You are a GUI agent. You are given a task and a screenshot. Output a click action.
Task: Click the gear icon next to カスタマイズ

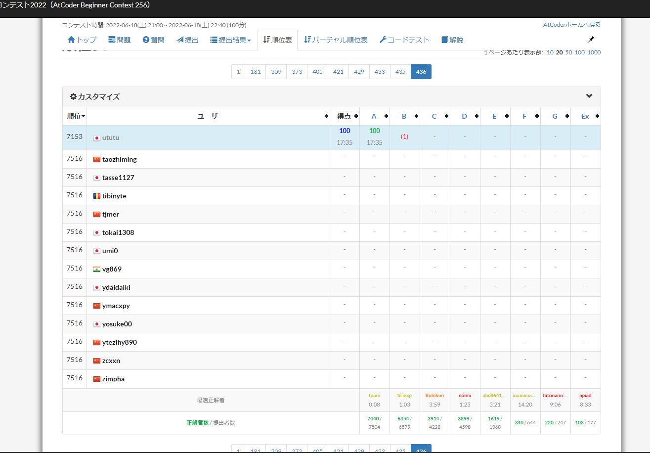pos(73,97)
